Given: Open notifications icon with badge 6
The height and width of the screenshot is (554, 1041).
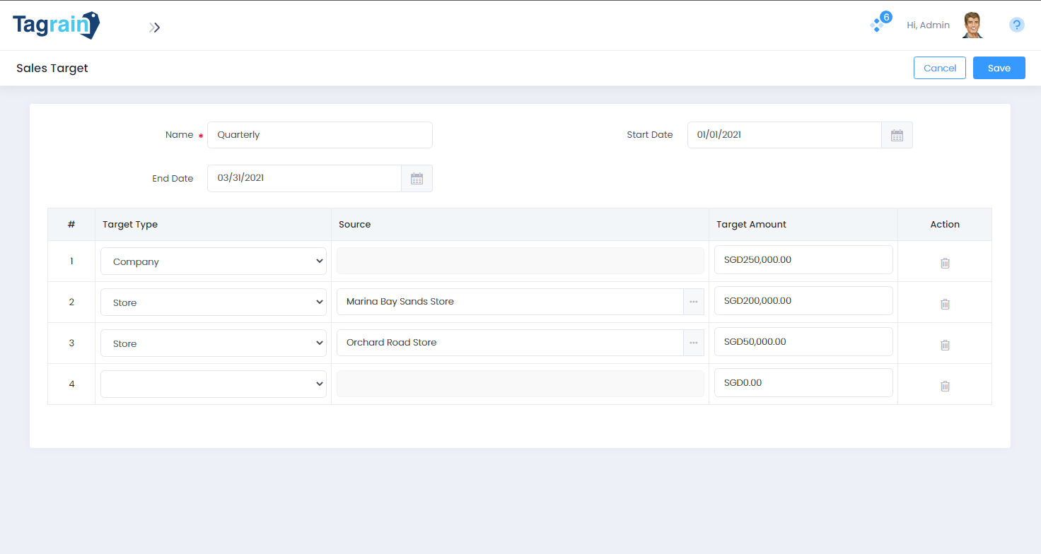Looking at the screenshot, I should click(x=878, y=24).
